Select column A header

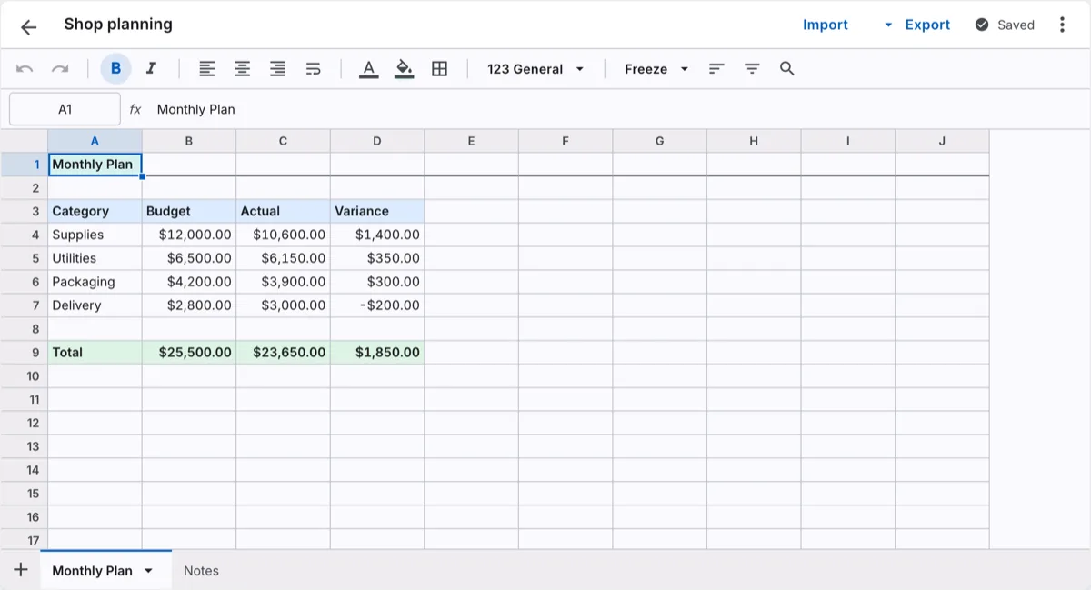click(95, 141)
